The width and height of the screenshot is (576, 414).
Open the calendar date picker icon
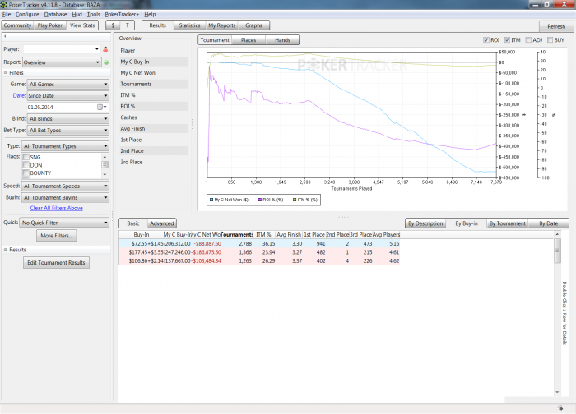[101, 107]
